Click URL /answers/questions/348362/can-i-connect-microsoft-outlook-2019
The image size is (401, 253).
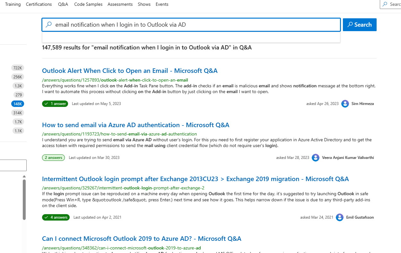(x=121, y=248)
